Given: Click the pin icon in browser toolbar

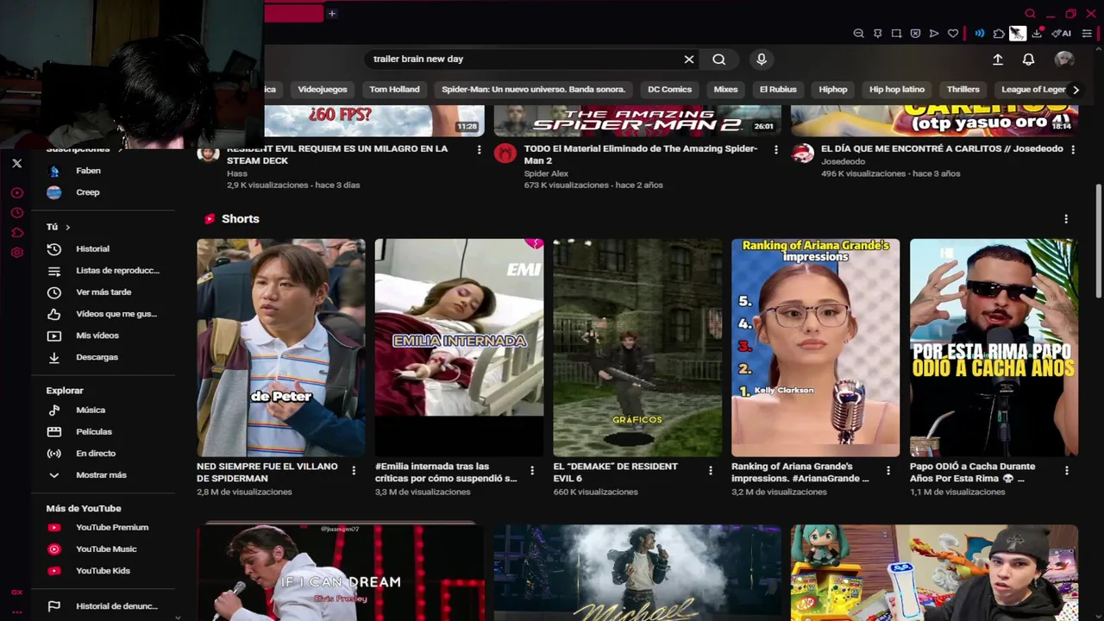Looking at the screenshot, I should click(877, 34).
